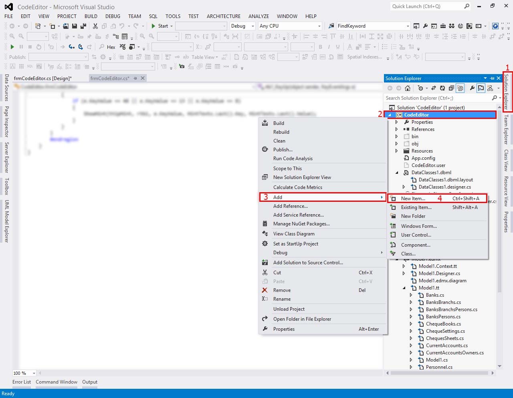Toggle Hex display button
The height and width of the screenshot is (398, 513).
pyautogui.click(x=111, y=47)
